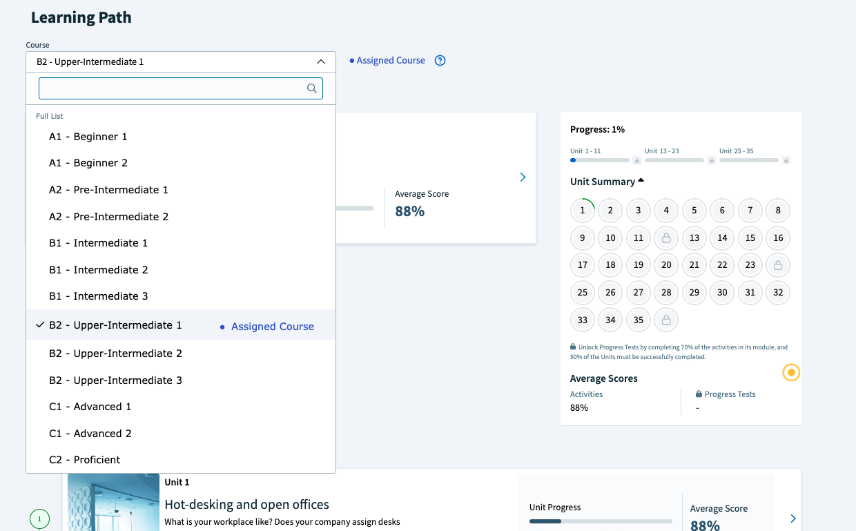Viewport: 856px width, 531px height.
Task: Select B1 - Intermediate 1 course
Action: [x=181, y=243]
